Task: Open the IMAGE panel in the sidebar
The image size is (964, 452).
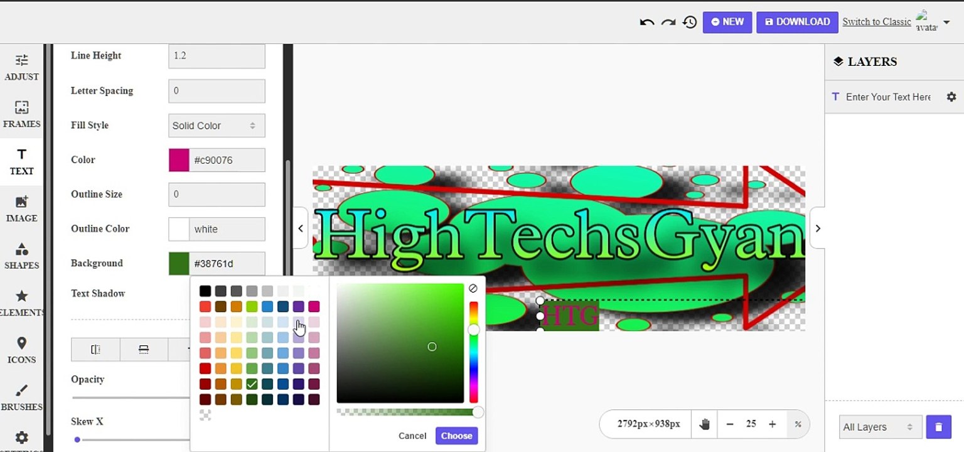Action: click(x=22, y=208)
